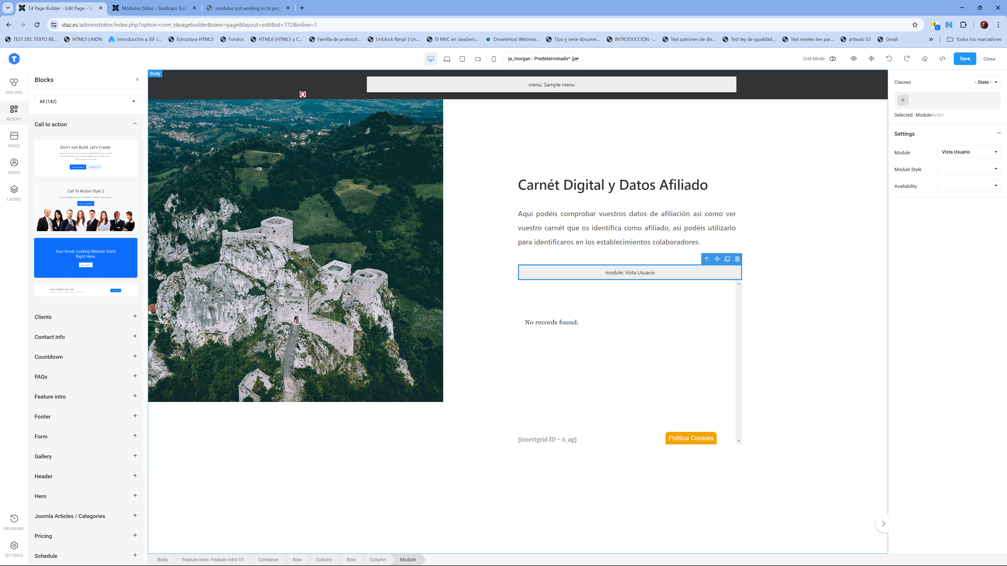Switch to Módulos (Sitio) browser tab
Screen dimensions: 1007x566
[x=154, y=8]
